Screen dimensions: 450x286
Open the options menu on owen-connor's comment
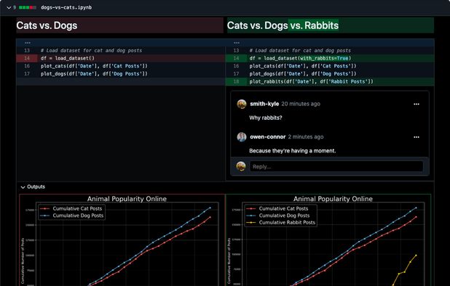[x=416, y=137]
